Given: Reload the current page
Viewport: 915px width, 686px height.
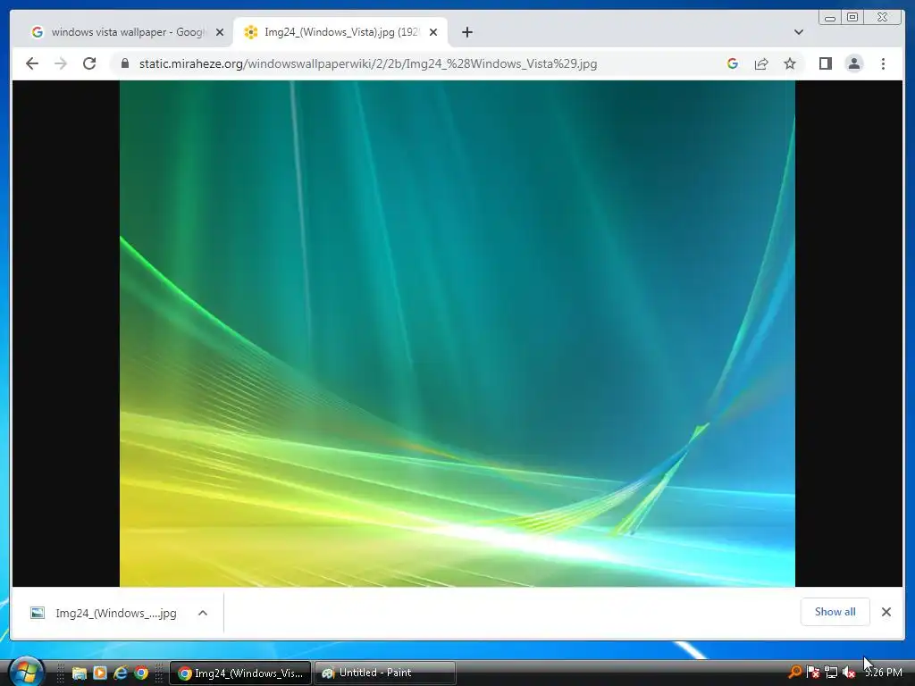Looking at the screenshot, I should point(89,63).
